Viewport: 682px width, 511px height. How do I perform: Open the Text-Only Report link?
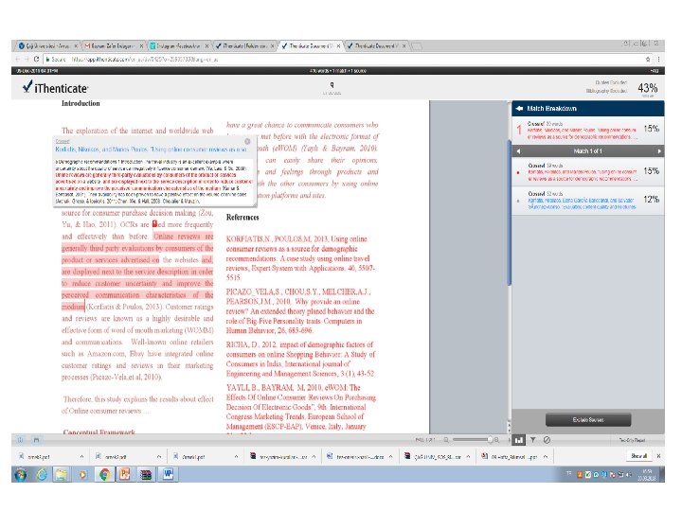click(x=633, y=440)
